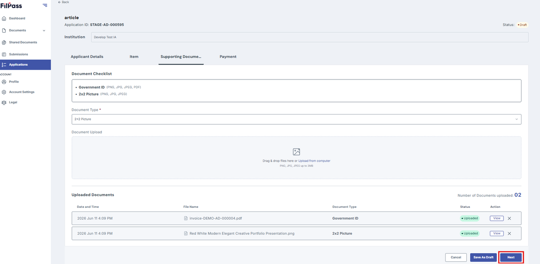The image size is (540, 264).
Task: Open the Item tab
Action: (x=134, y=57)
